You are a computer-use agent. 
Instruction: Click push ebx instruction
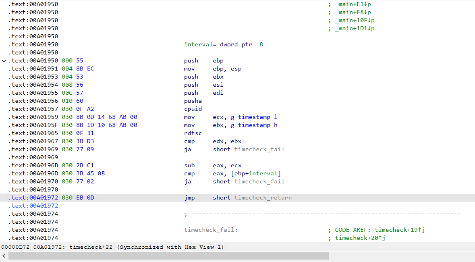203,77
